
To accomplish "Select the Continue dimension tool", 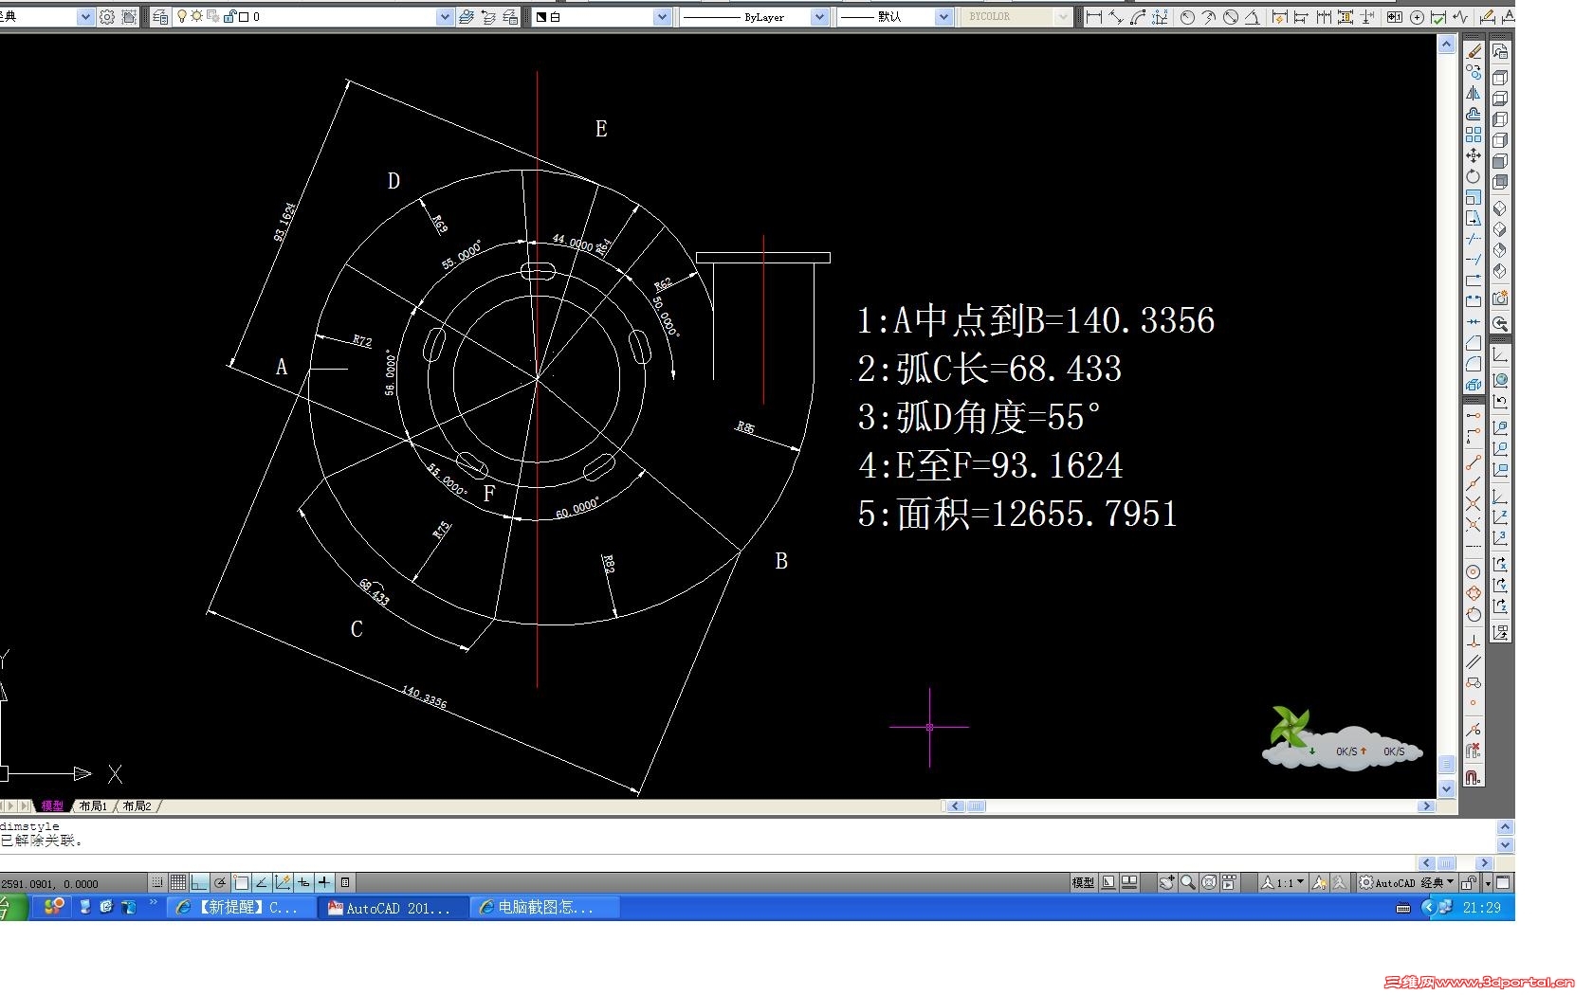I will [x=1325, y=17].
